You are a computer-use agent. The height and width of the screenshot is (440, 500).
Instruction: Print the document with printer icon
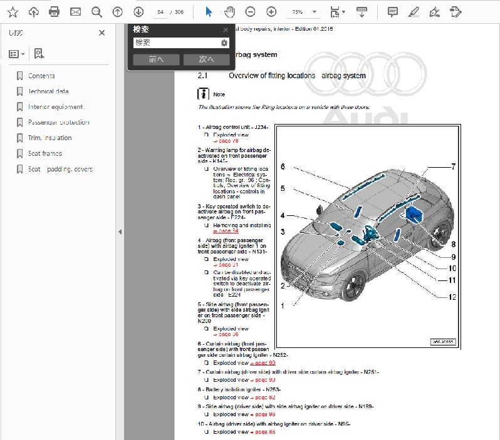[x=55, y=12]
